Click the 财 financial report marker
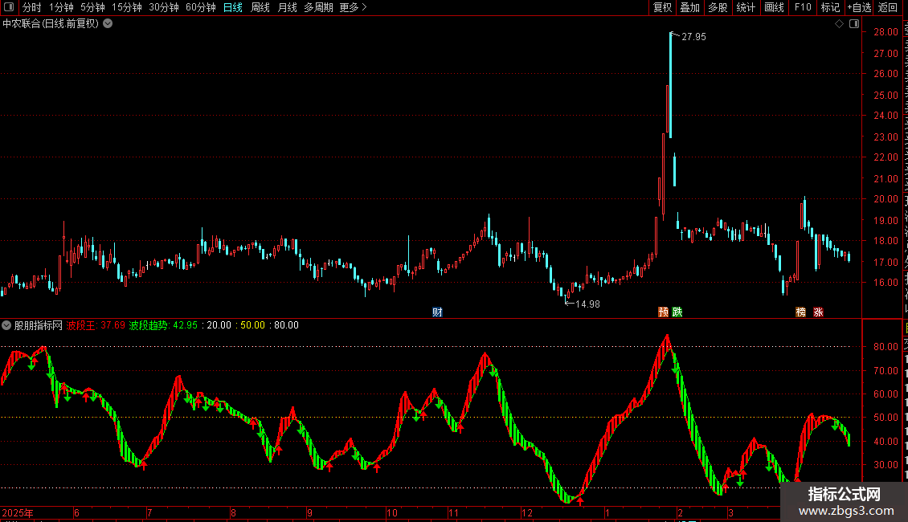Viewport: 908px width, 522px height. coord(437,312)
